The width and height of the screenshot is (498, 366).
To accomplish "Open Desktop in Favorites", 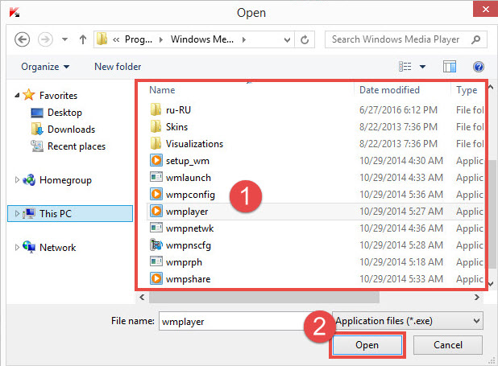I will click(64, 113).
